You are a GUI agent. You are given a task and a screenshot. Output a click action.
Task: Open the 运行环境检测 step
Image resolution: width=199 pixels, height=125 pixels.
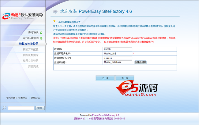[31, 38]
